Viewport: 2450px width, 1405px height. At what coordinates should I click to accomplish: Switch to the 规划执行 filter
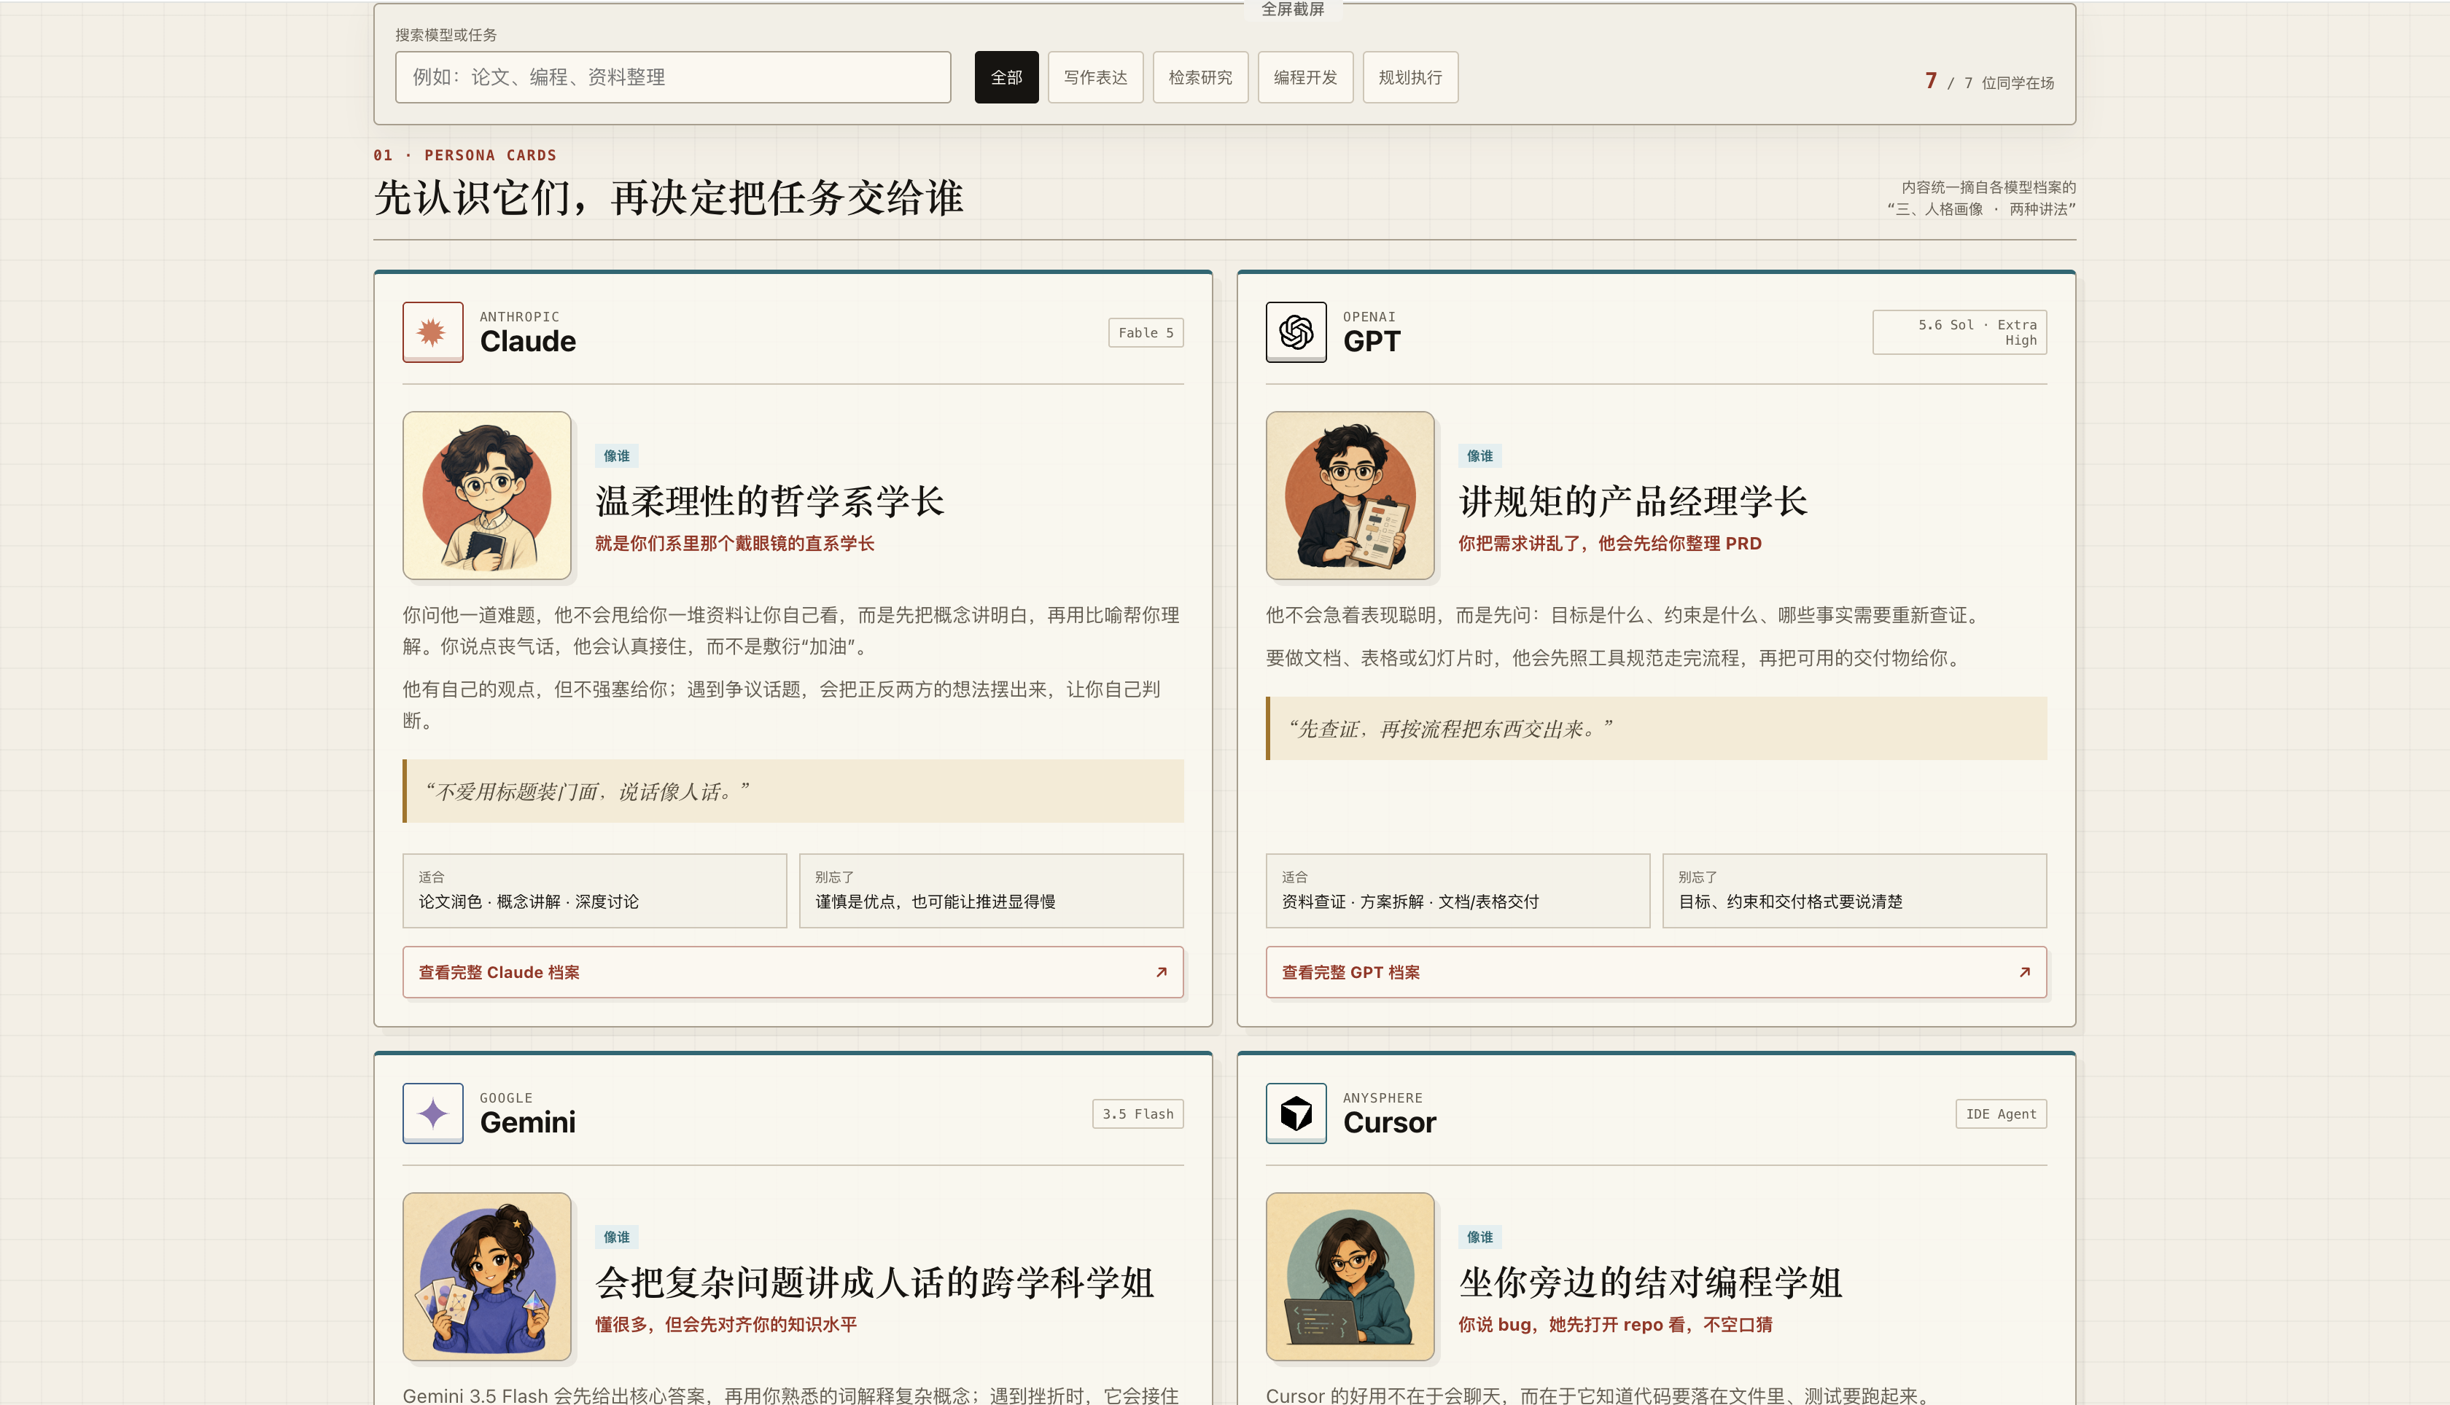tap(1410, 77)
